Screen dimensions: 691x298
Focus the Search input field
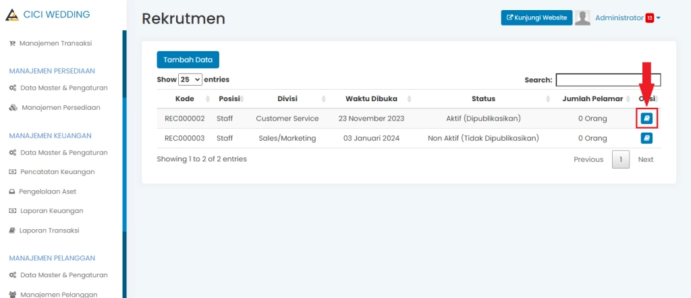608,80
